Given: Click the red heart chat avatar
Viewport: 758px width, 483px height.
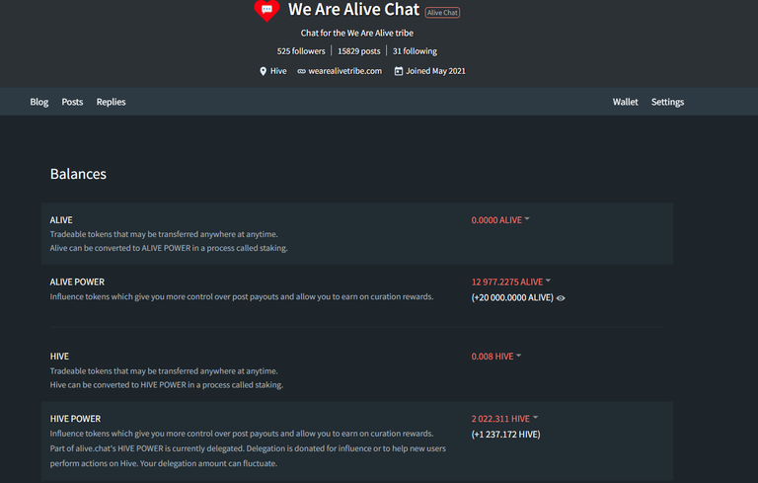Looking at the screenshot, I should pyautogui.click(x=266, y=10).
